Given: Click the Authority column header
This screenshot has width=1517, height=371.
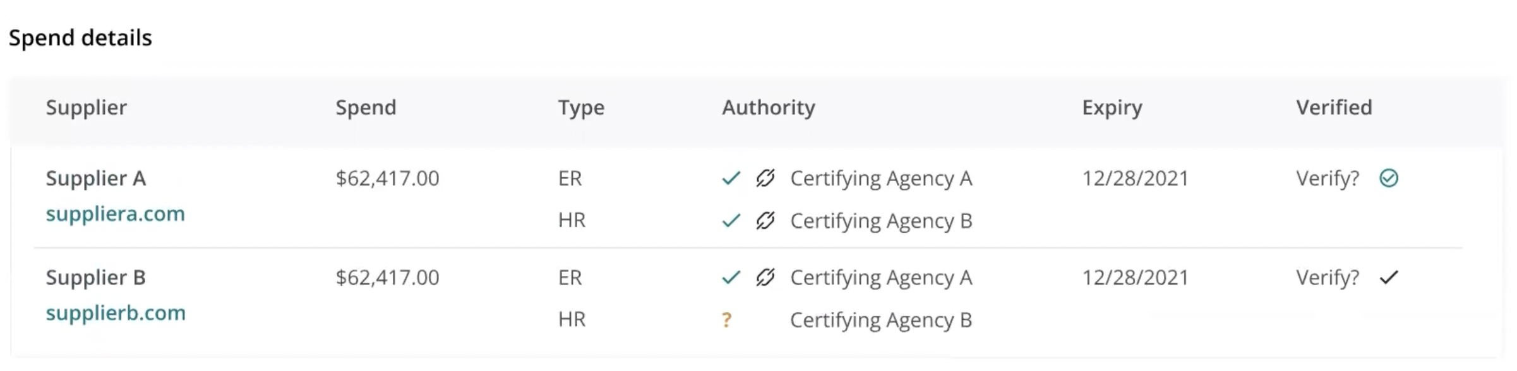Looking at the screenshot, I should click(x=768, y=108).
